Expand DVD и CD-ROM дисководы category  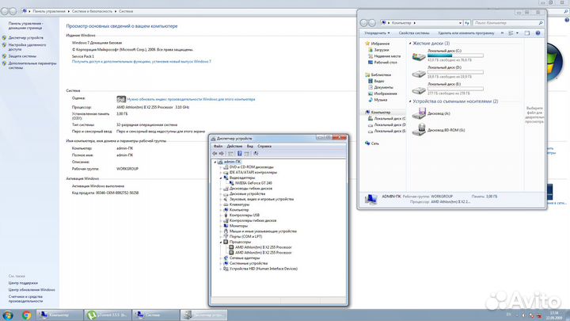[x=221, y=167]
